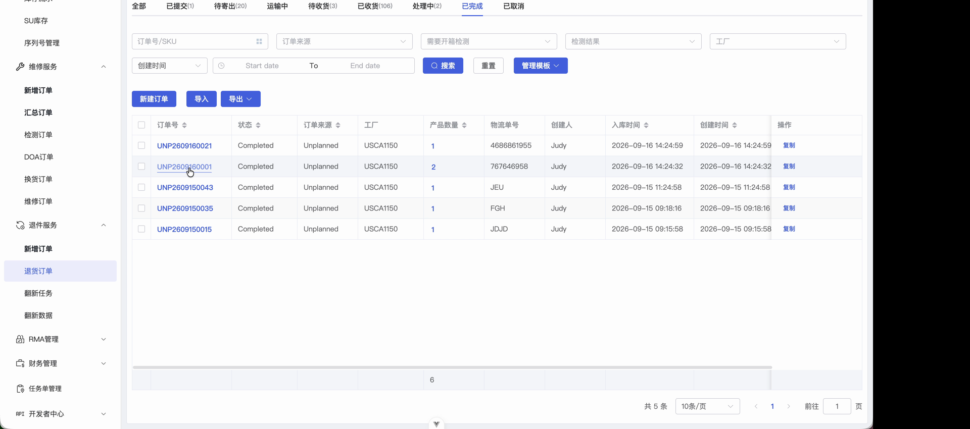970x429 pixels.
Task: Click the 任务单管理 clipboard icon
Action: coord(20,389)
